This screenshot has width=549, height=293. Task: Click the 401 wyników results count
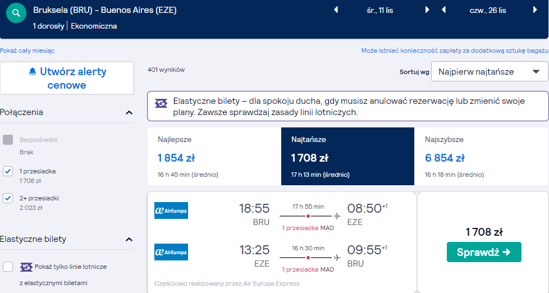point(166,70)
